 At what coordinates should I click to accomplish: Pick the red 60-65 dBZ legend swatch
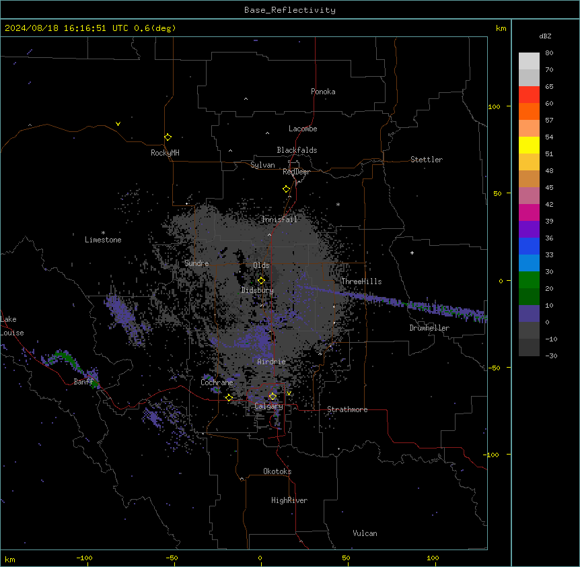[x=529, y=94]
